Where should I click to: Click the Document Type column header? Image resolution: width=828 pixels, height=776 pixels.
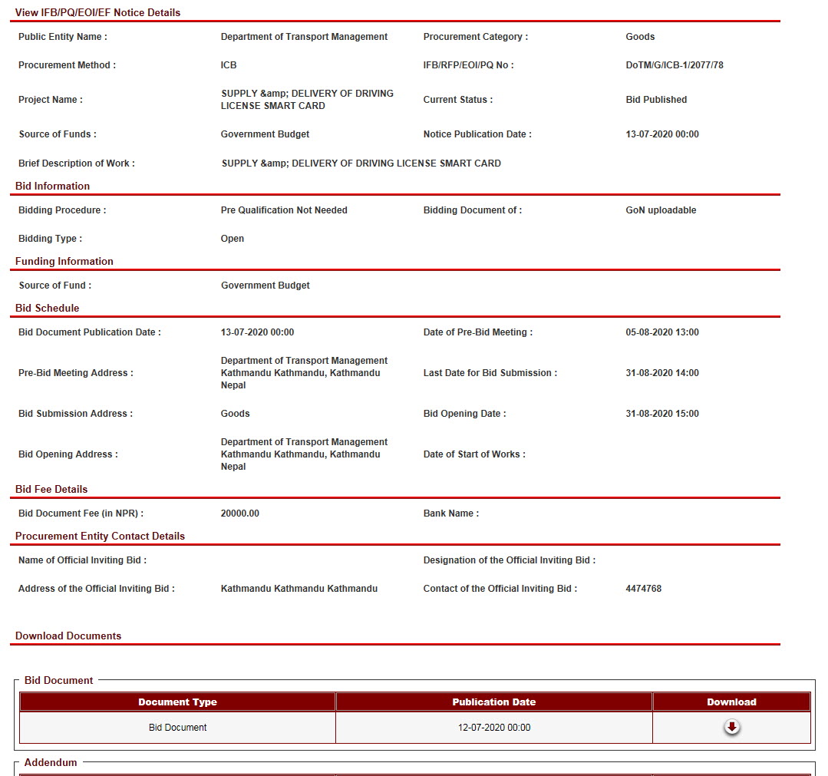click(177, 702)
